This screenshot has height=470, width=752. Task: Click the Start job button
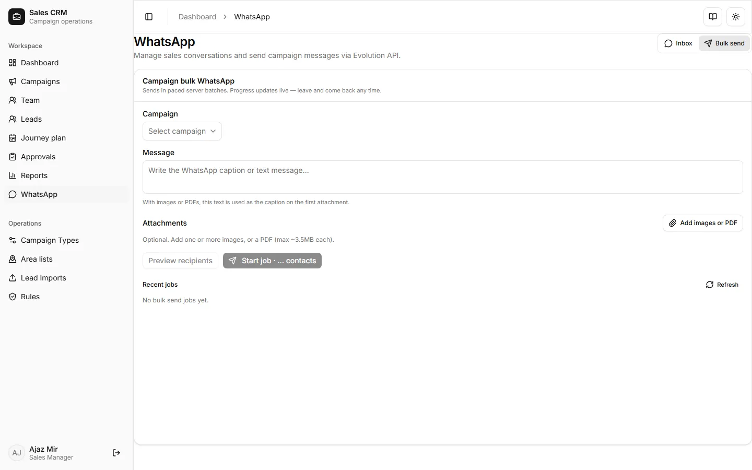(x=272, y=261)
